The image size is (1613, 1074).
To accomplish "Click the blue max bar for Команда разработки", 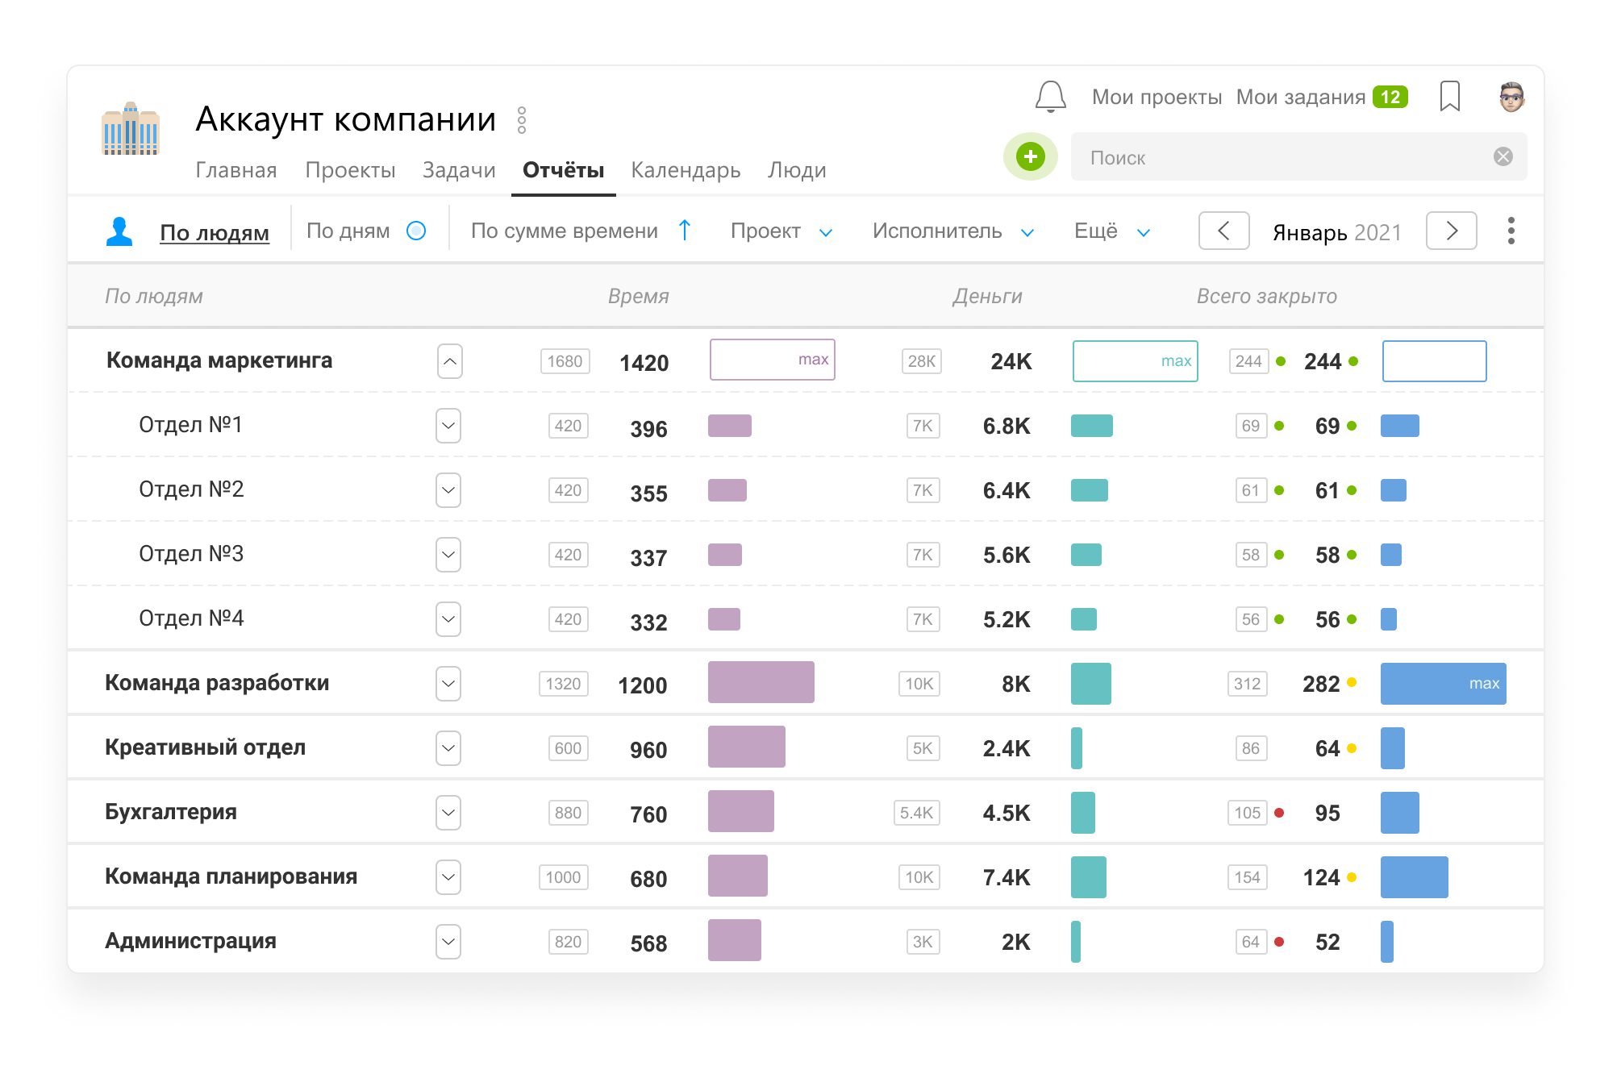I will tap(1443, 684).
